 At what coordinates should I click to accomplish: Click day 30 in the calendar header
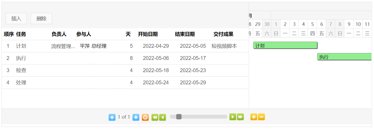(267, 24)
